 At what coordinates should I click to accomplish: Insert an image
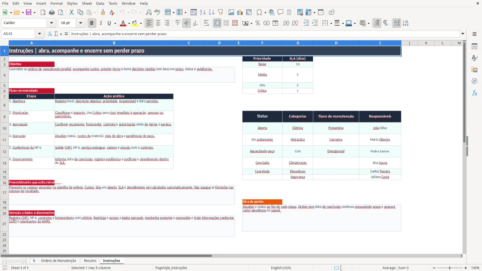click(231, 12)
